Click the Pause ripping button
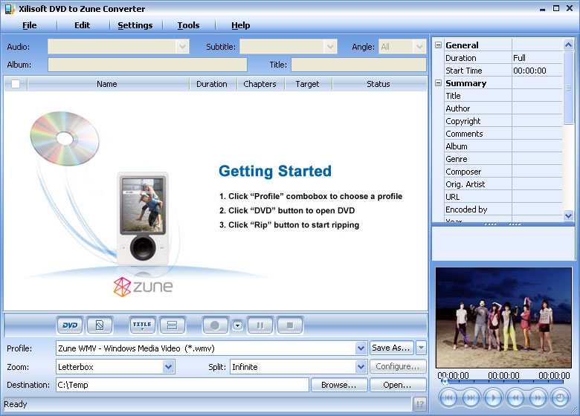This screenshot has width=580, height=416. (260, 325)
